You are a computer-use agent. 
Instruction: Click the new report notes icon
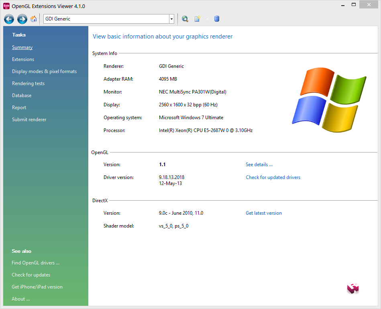[x=197, y=19]
